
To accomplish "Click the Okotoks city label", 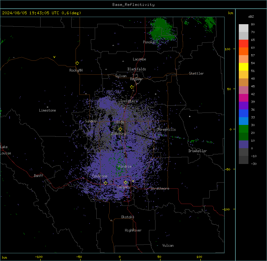I will [x=128, y=217].
